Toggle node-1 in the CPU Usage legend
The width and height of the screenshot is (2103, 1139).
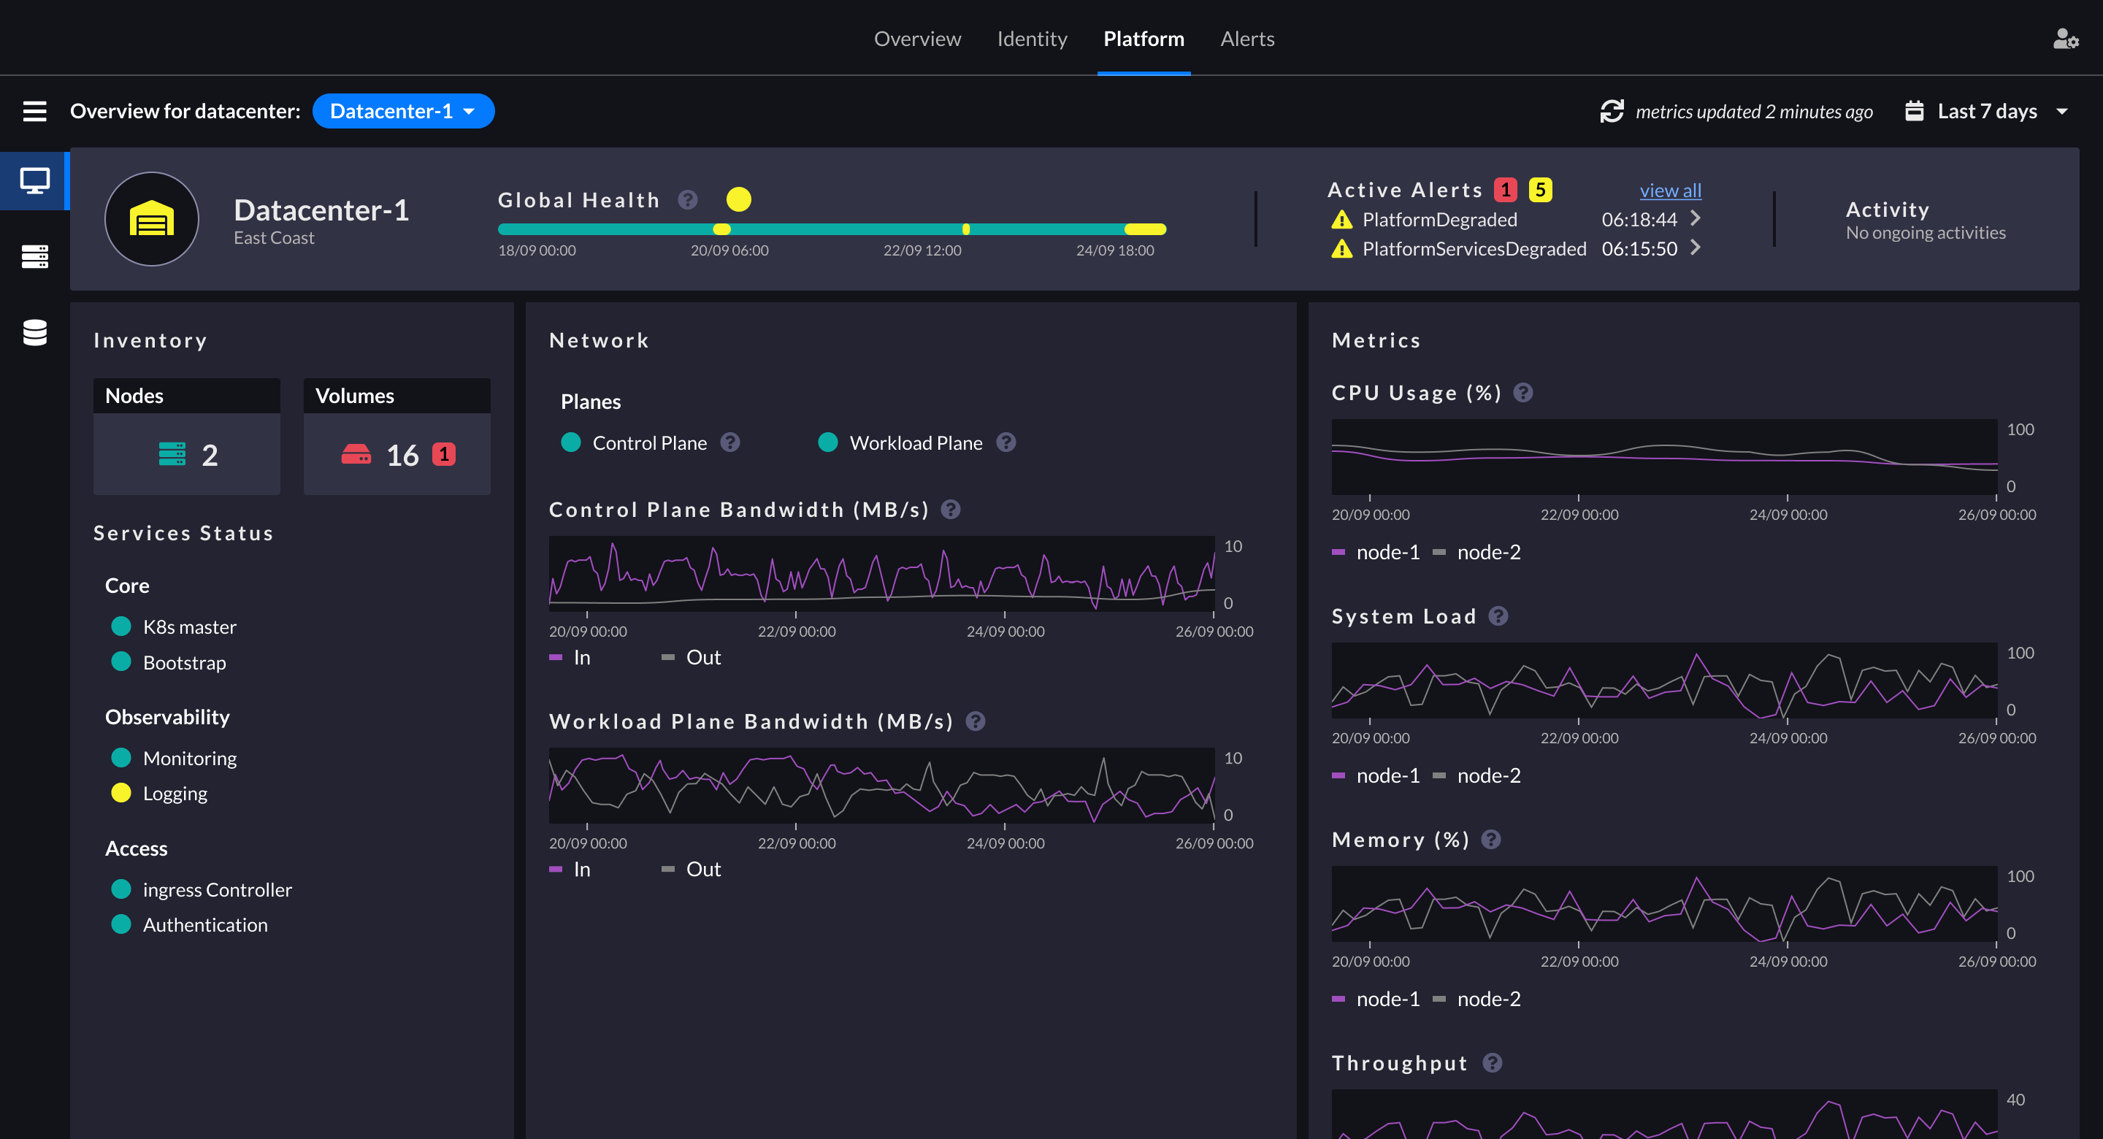click(1376, 552)
